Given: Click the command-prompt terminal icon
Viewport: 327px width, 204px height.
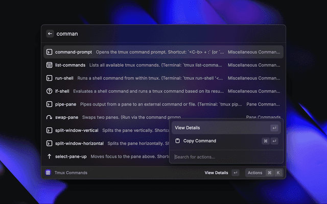Looking at the screenshot, I should click(49, 52).
